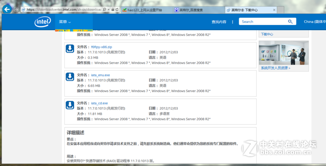Image resolution: width=326 pixels, height=166 pixels.
Task: Click the download icon for iata_cd.exe
Action: coord(70,105)
